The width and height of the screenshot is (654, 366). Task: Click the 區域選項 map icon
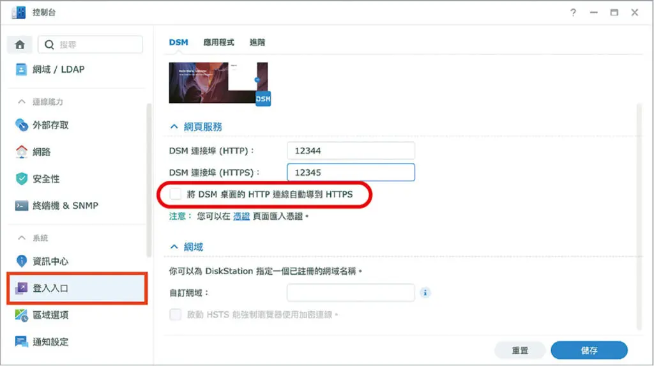(21, 315)
